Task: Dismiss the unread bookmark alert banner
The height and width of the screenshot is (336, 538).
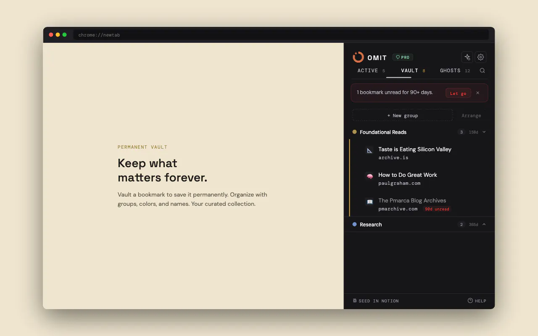Action: [478, 93]
